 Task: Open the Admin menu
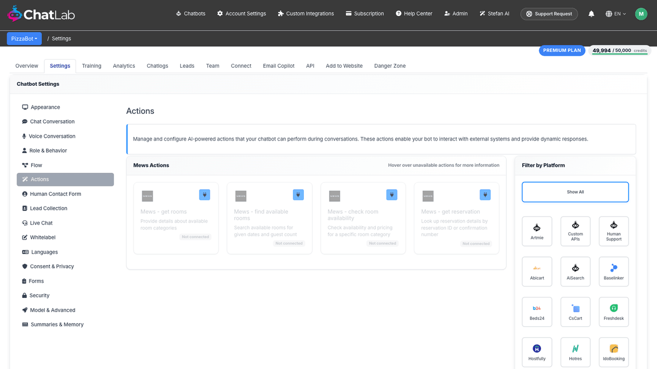pyautogui.click(x=456, y=14)
